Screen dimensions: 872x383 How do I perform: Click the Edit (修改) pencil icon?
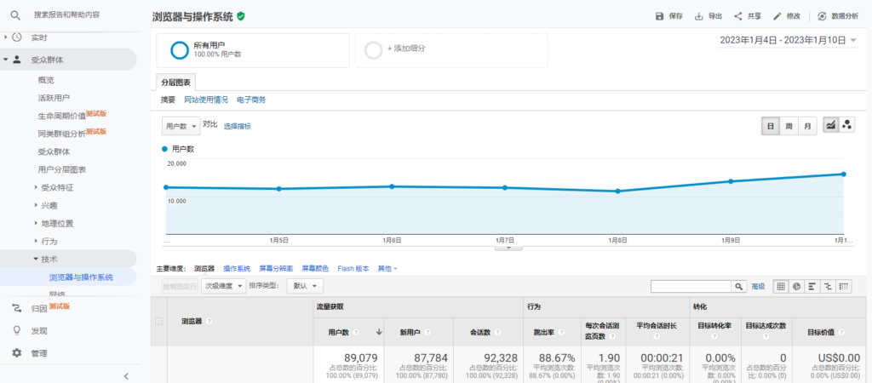click(777, 16)
